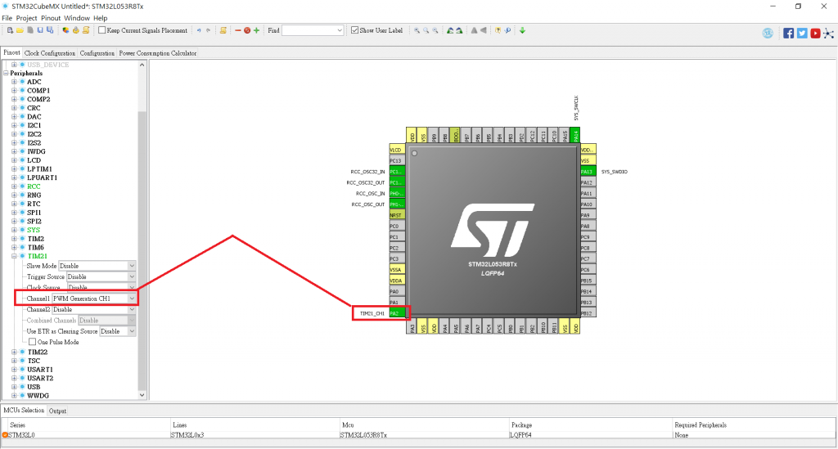
Task: Open the Project menu
Action: (x=26, y=18)
